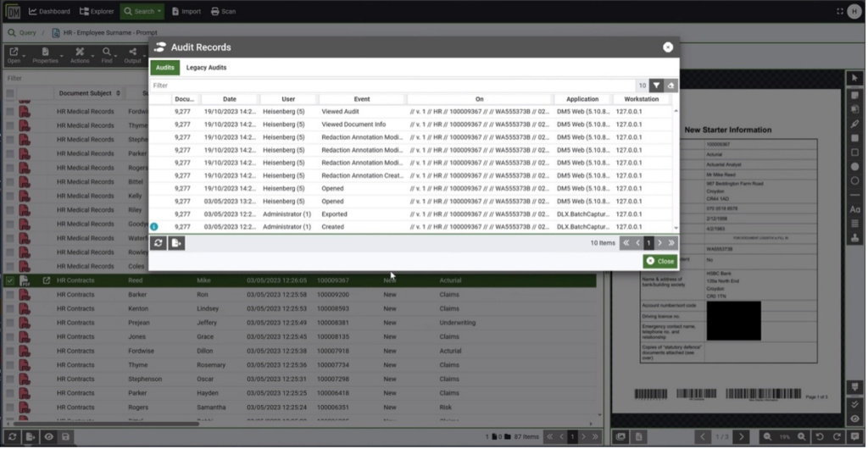The image size is (868, 449).
Task: Open the Dashboard page
Action: pos(49,11)
